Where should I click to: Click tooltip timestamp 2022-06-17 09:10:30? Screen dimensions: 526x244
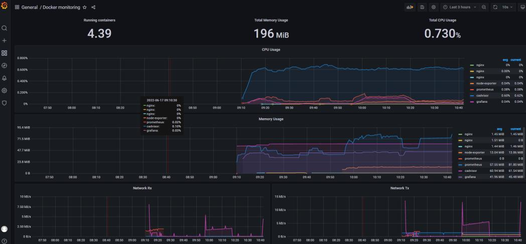162,100
